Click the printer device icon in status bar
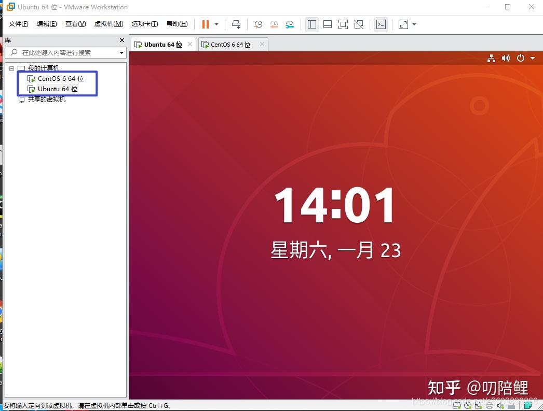Screen dimensions: 543x411 click(490, 405)
